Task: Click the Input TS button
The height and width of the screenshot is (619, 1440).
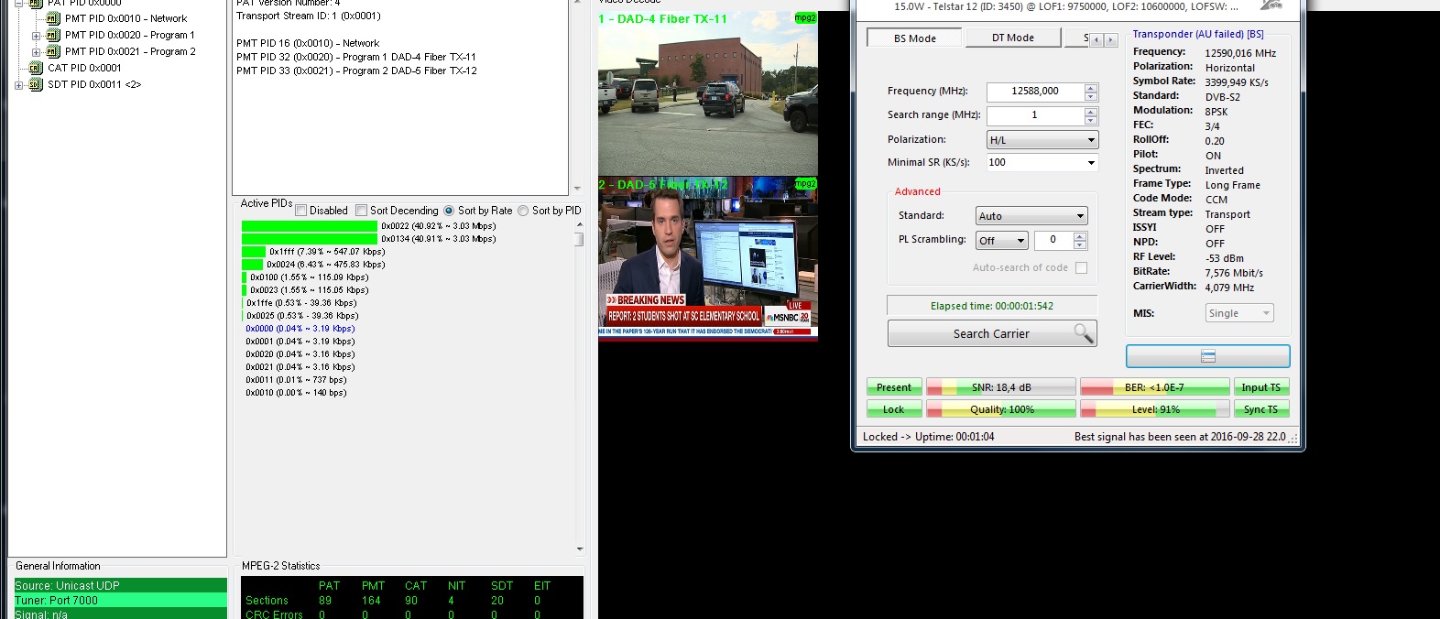Action: click(1260, 387)
